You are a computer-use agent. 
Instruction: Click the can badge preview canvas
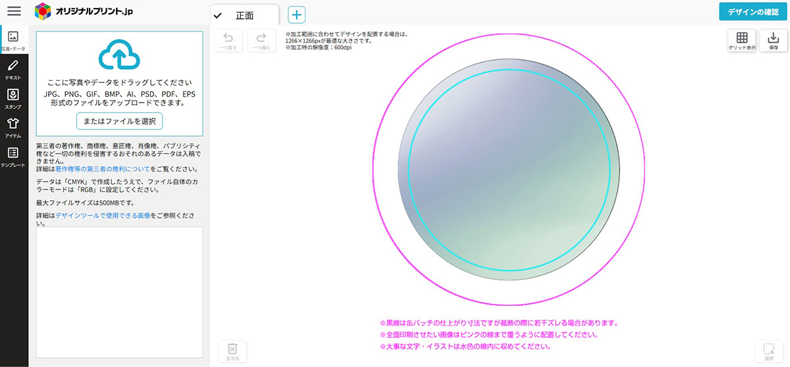(x=508, y=170)
